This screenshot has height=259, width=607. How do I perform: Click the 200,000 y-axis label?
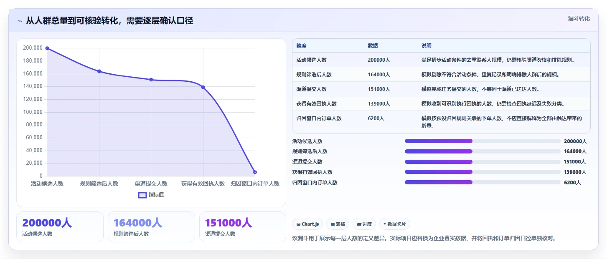pyautogui.click(x=33, y=48)
